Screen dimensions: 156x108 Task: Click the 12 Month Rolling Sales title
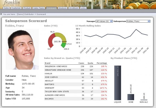pos(88,26)
